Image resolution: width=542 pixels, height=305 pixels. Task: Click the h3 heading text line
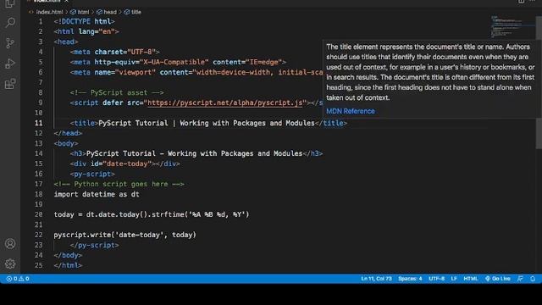point(196,153)
